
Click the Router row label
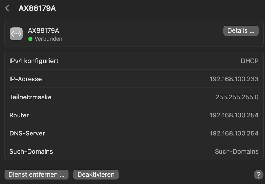point(19,115)
